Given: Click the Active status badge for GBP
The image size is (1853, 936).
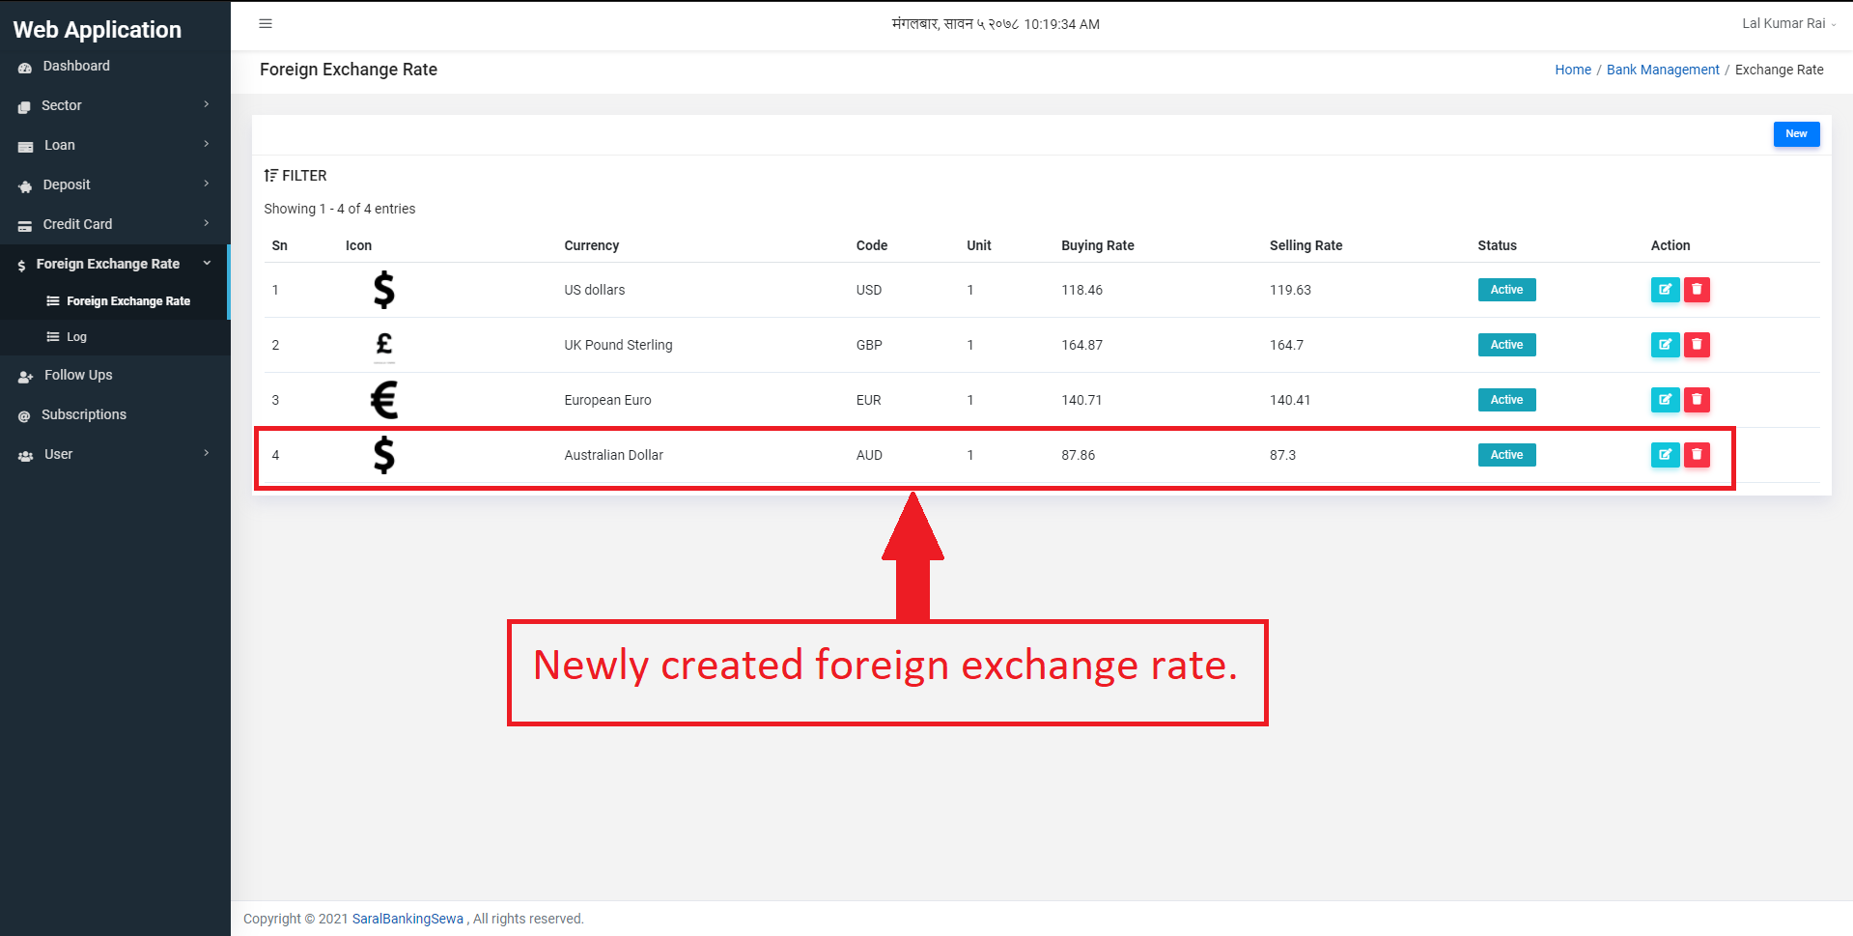Looking at the screenshot, I should (1506, 345).
